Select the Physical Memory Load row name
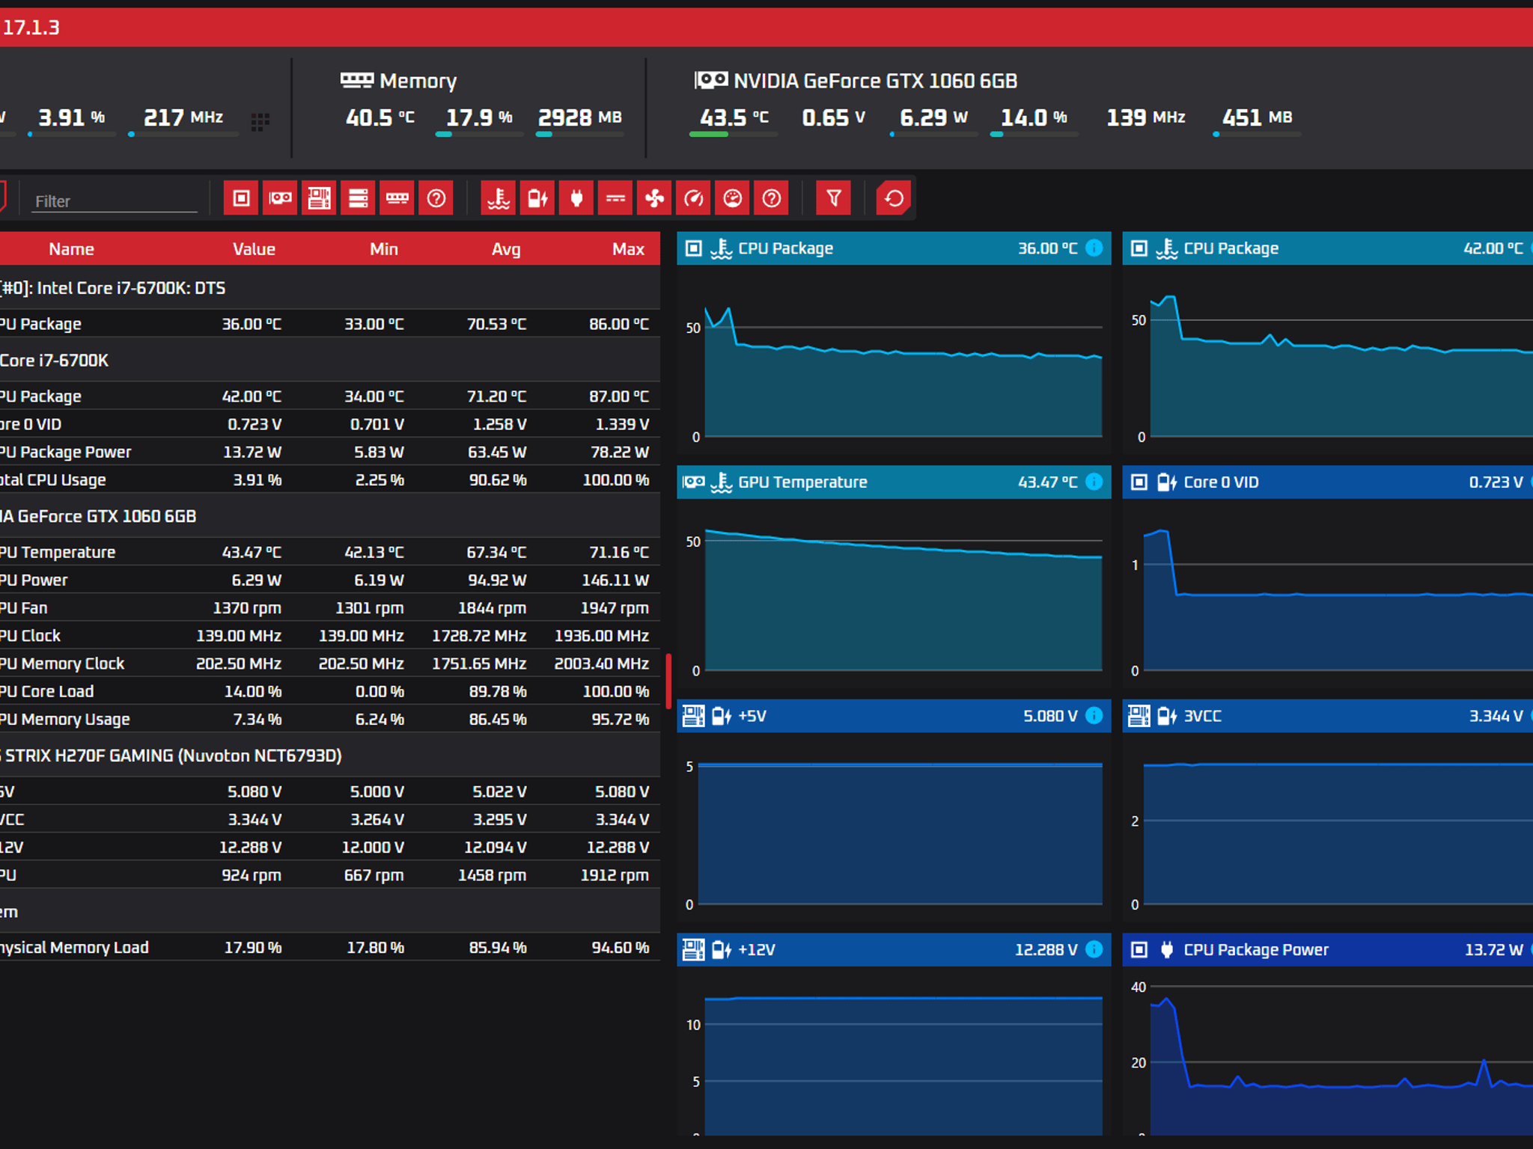 click(74, 948)
